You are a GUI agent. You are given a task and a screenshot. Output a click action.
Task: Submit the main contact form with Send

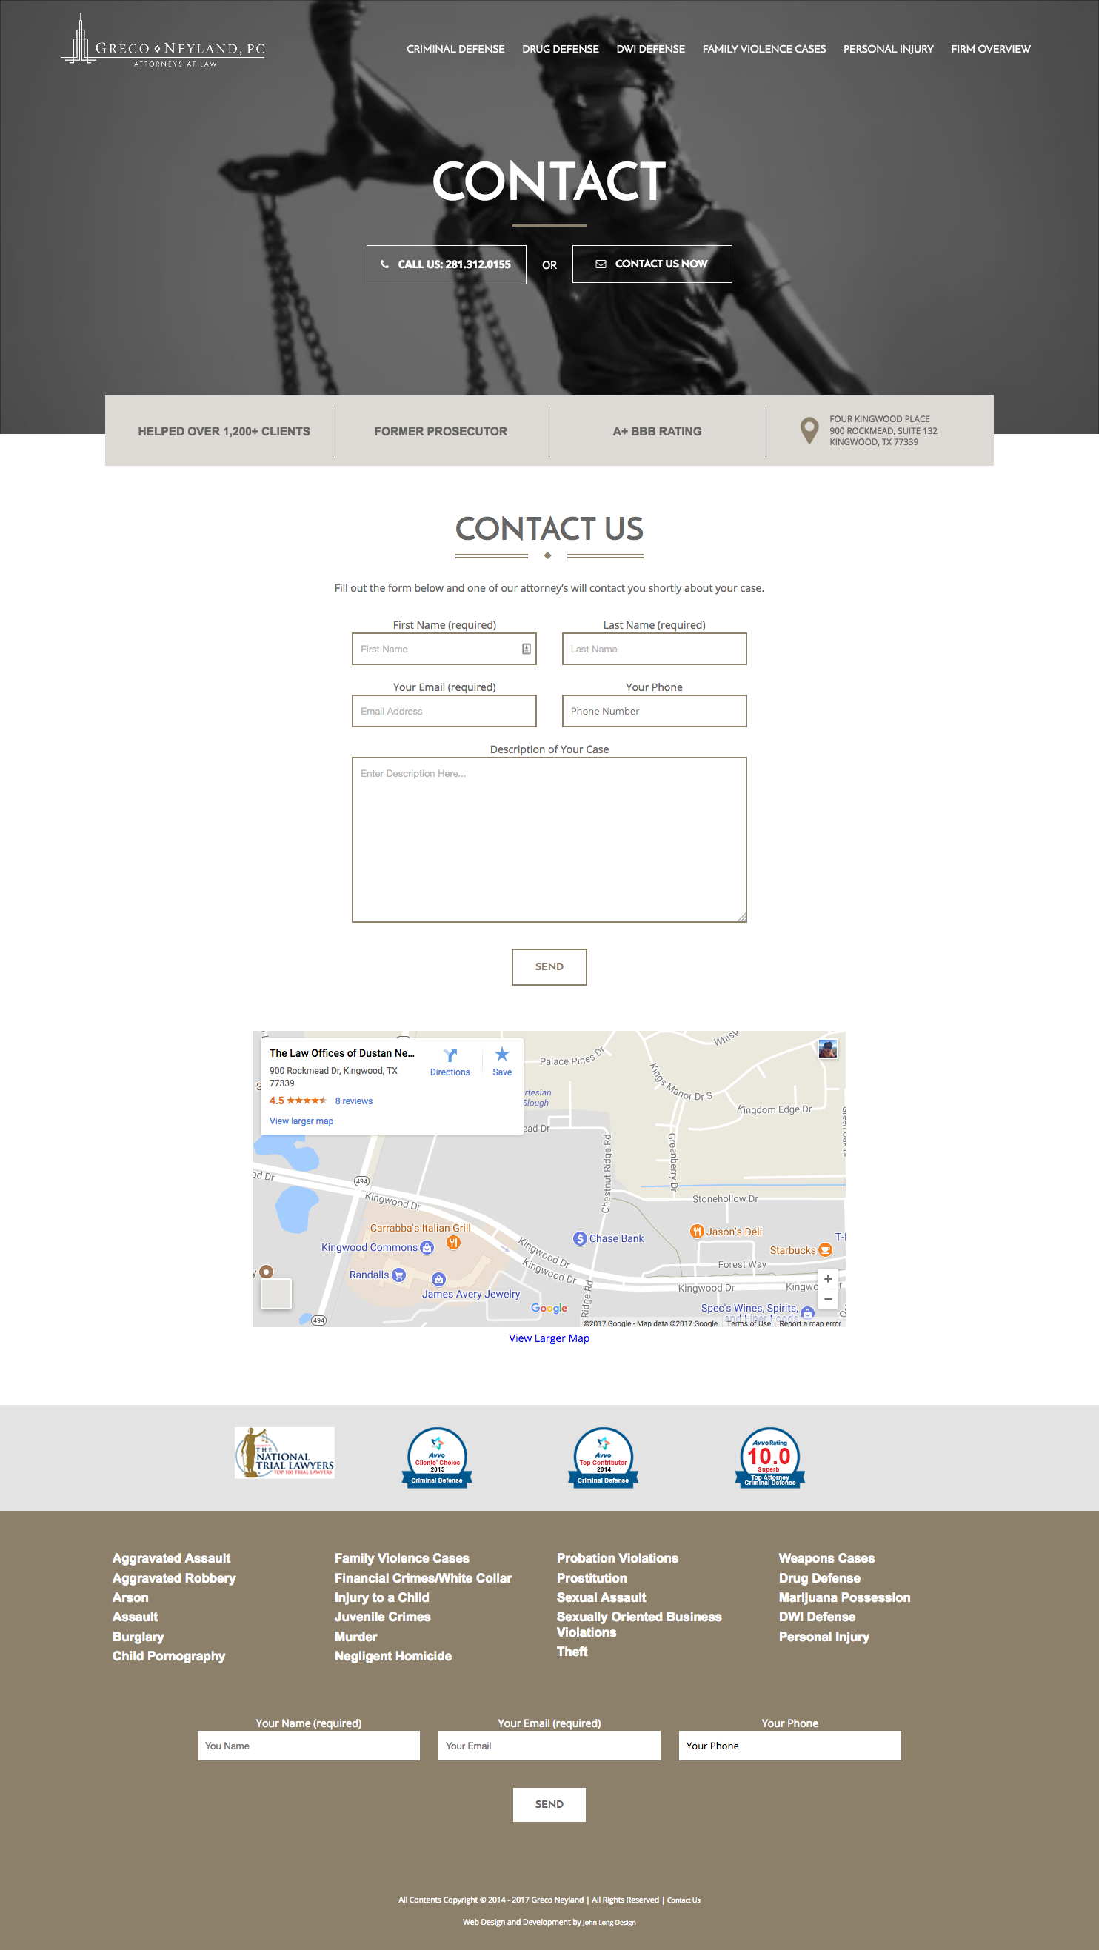click(x=549, y=966)
